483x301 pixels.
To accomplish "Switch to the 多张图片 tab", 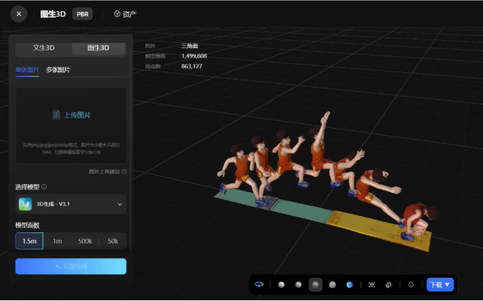I will [58, 70].
